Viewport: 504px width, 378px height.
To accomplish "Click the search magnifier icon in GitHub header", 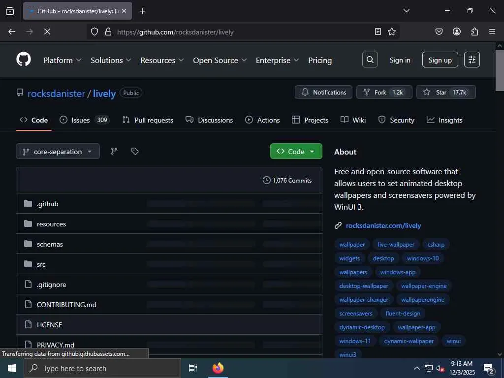I will [x=370, y=60].
